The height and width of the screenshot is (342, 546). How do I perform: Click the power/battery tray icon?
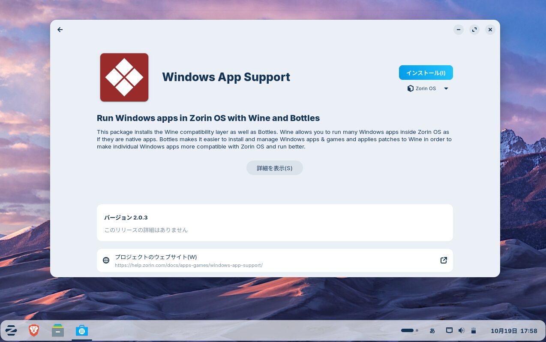(474, 330)
